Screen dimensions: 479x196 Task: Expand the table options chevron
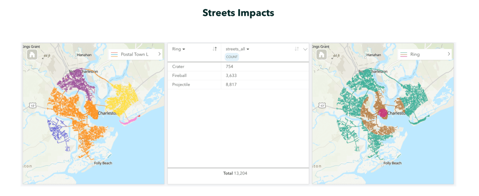click(305, 49)
